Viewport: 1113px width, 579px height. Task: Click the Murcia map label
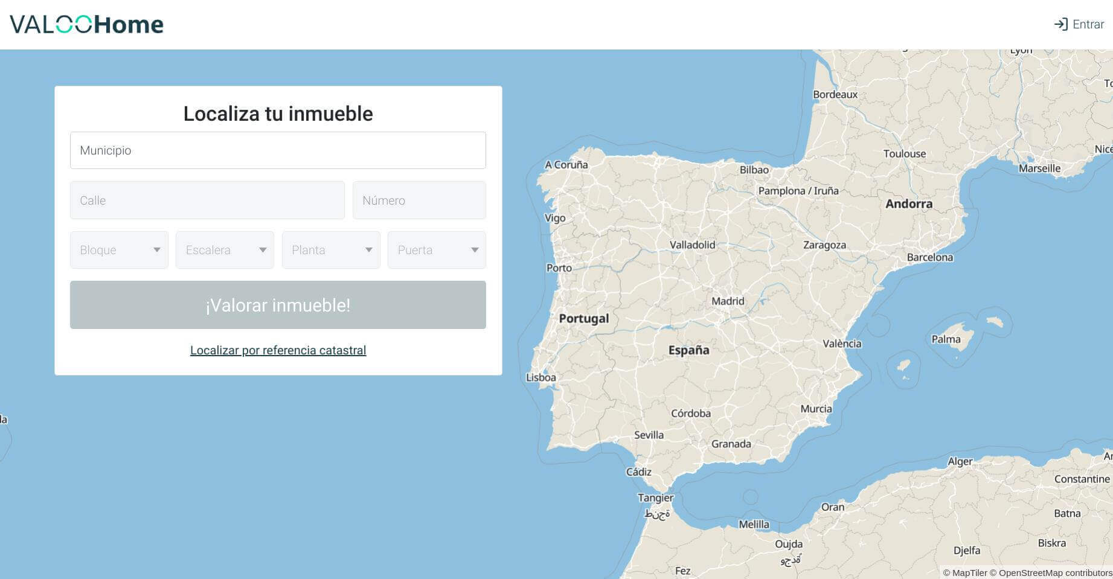pyautogui.click(x=816, y=409)
